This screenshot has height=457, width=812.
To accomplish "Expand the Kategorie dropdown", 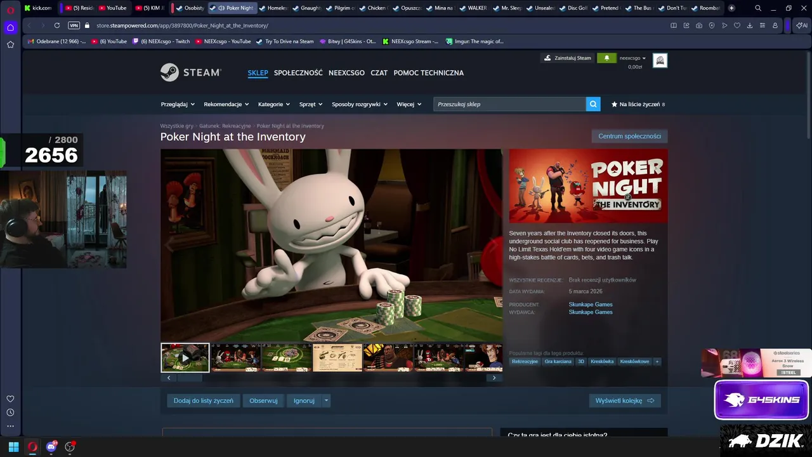I will [274, 104].
